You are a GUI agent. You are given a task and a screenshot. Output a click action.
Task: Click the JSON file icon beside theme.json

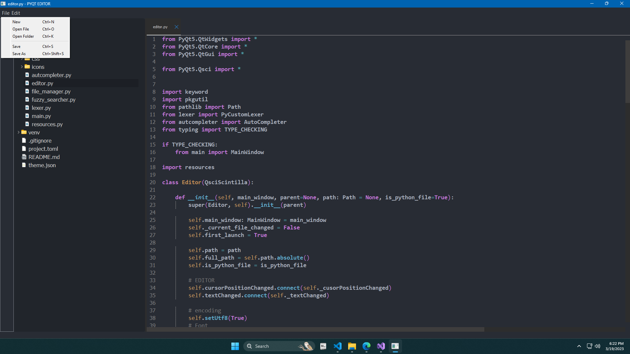coord(24,165)
